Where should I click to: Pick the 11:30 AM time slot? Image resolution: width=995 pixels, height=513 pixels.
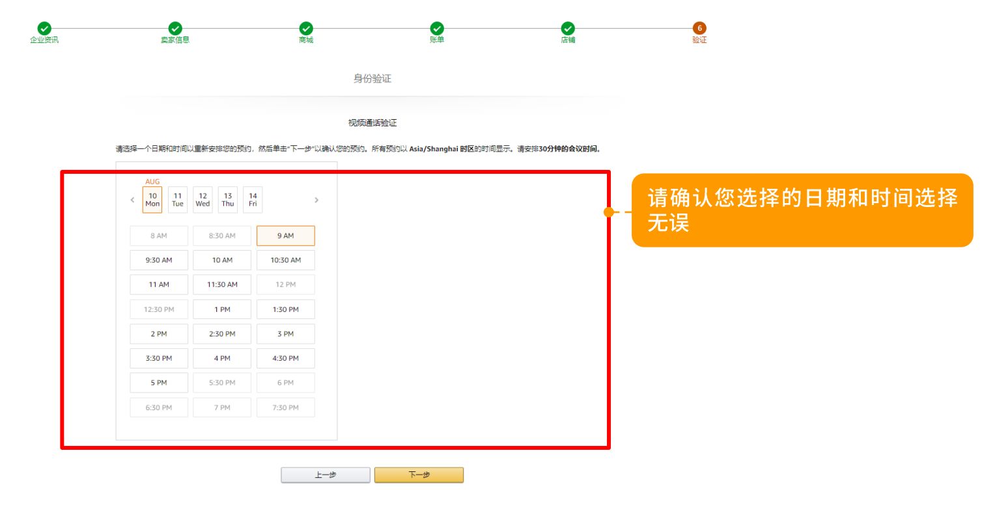pos(222,284)
